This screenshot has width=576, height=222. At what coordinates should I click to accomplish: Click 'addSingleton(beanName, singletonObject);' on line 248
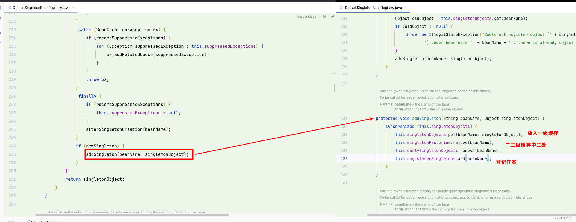(x=137, y=154)
